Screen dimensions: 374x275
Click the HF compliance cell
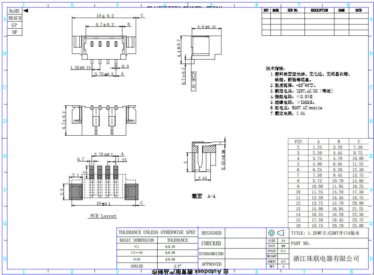coord(15,32)
